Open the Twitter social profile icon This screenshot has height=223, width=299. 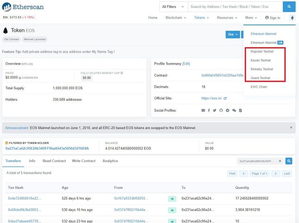coord(215,110)
